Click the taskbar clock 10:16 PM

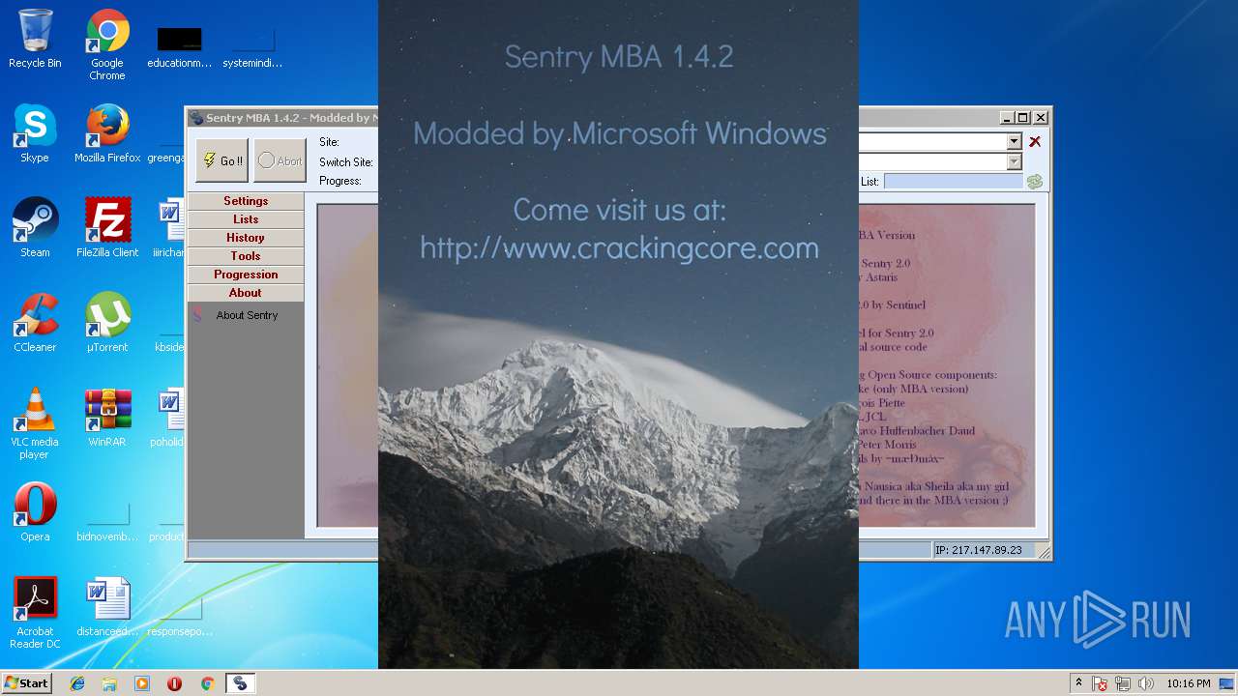point(1189,683)
